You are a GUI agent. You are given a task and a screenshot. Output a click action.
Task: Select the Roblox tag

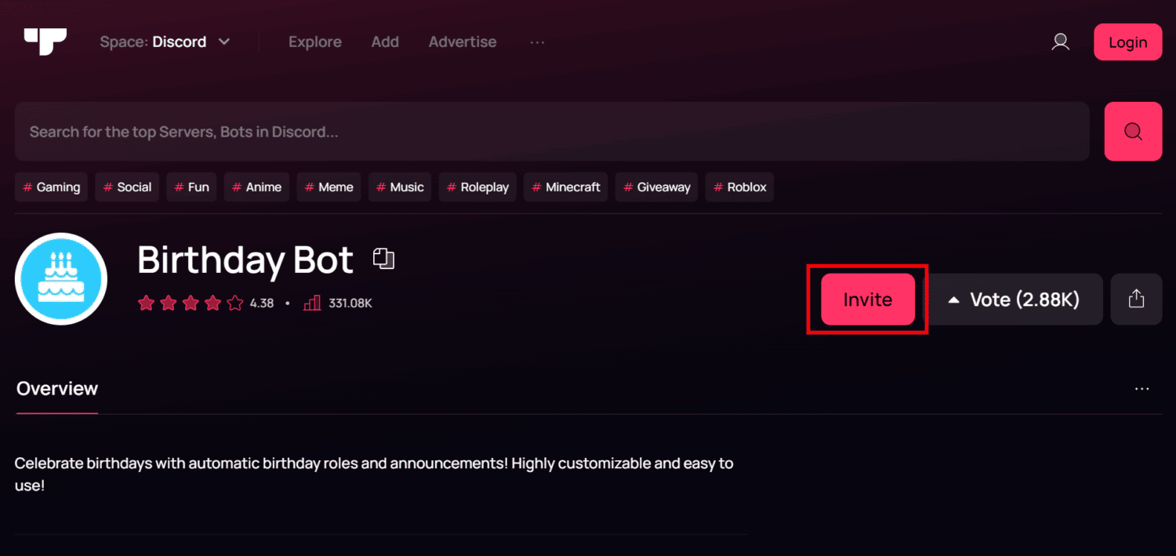739,187
